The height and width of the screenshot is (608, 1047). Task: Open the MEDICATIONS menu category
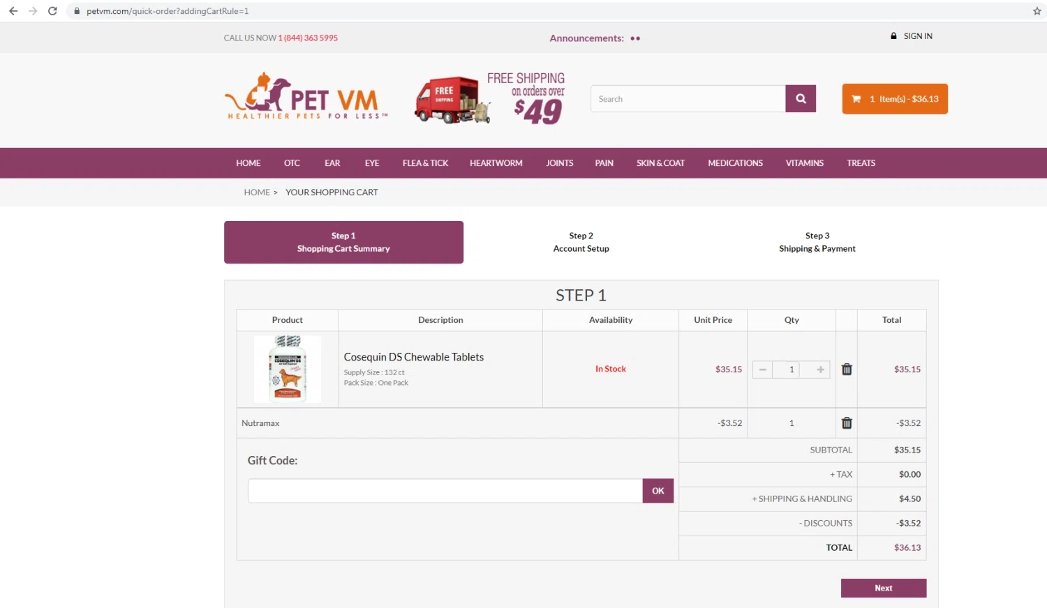(x=736, y=163)
